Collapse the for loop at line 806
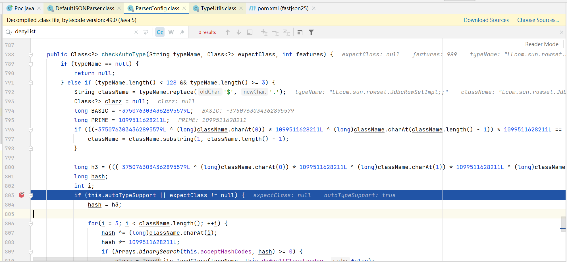 pos(31,224)
